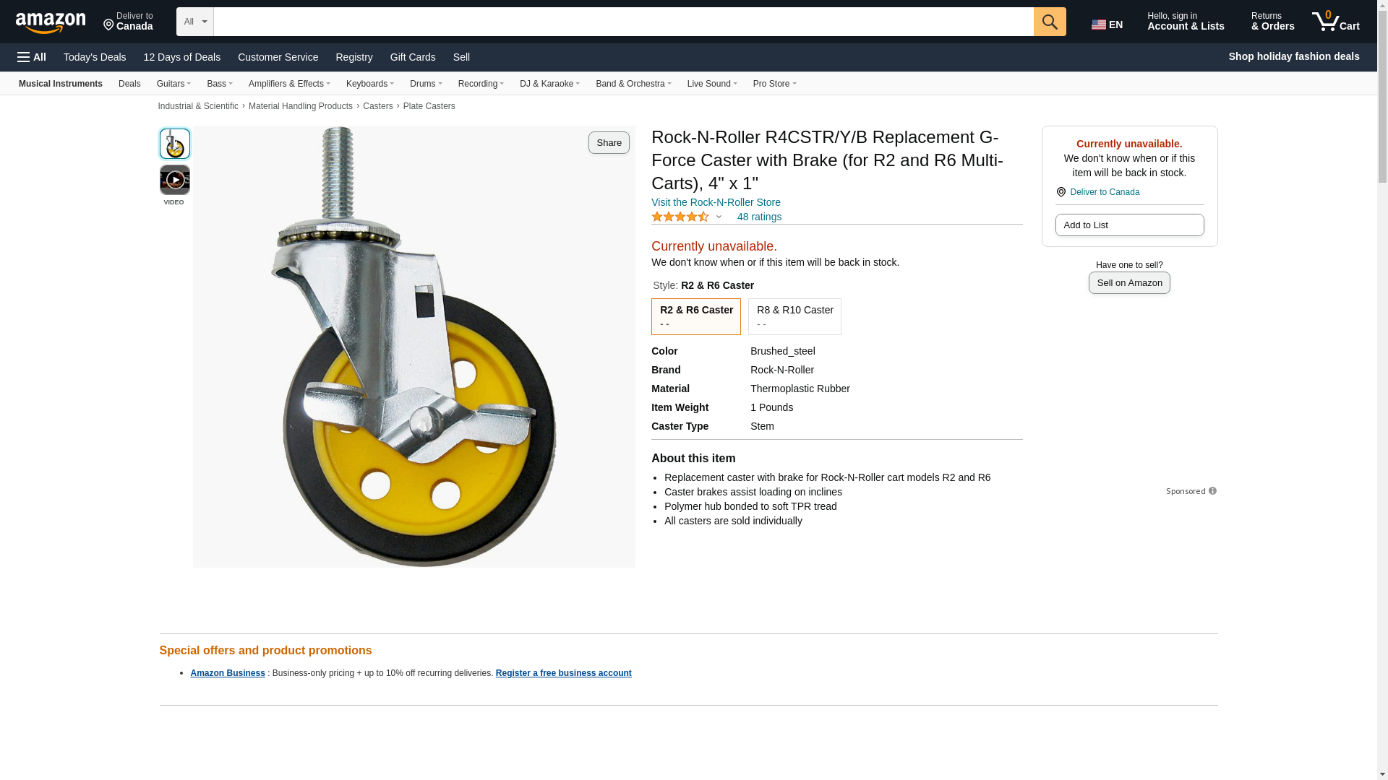
Task: Open Today's Deals page
Action: 95,57
